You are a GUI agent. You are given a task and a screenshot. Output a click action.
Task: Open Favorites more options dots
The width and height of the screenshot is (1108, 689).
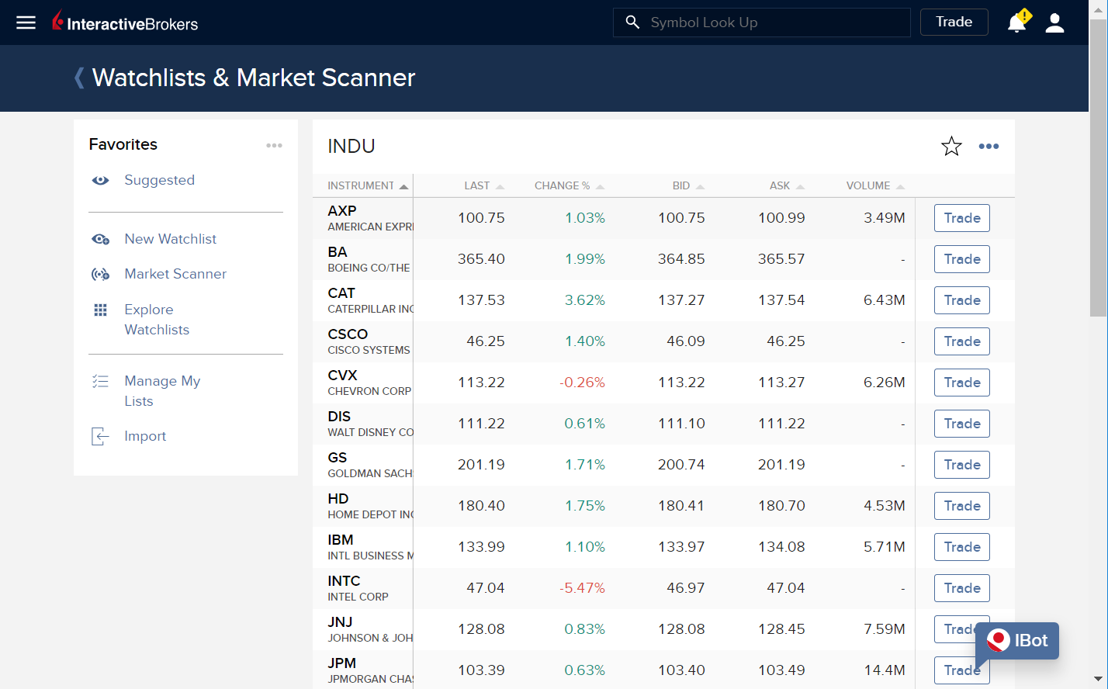coord(274,145)
